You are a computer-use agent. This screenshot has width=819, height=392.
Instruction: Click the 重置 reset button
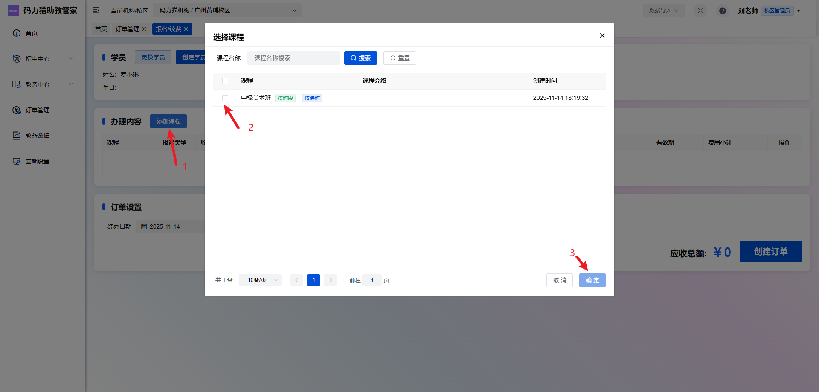[400, 58]
